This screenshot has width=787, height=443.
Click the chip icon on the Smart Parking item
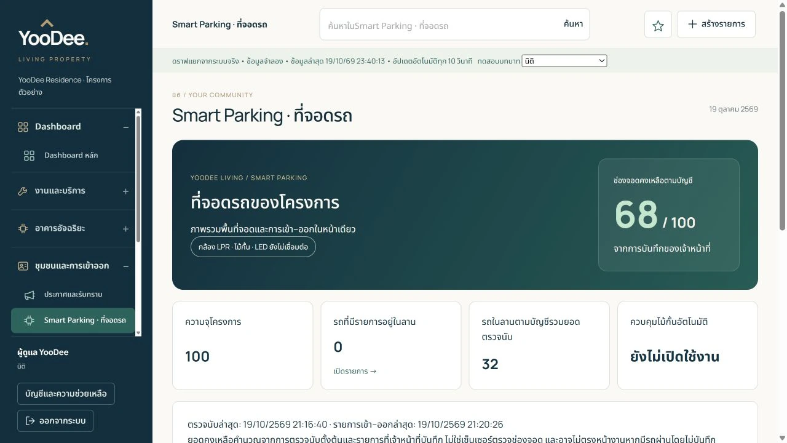coord(29,321)
